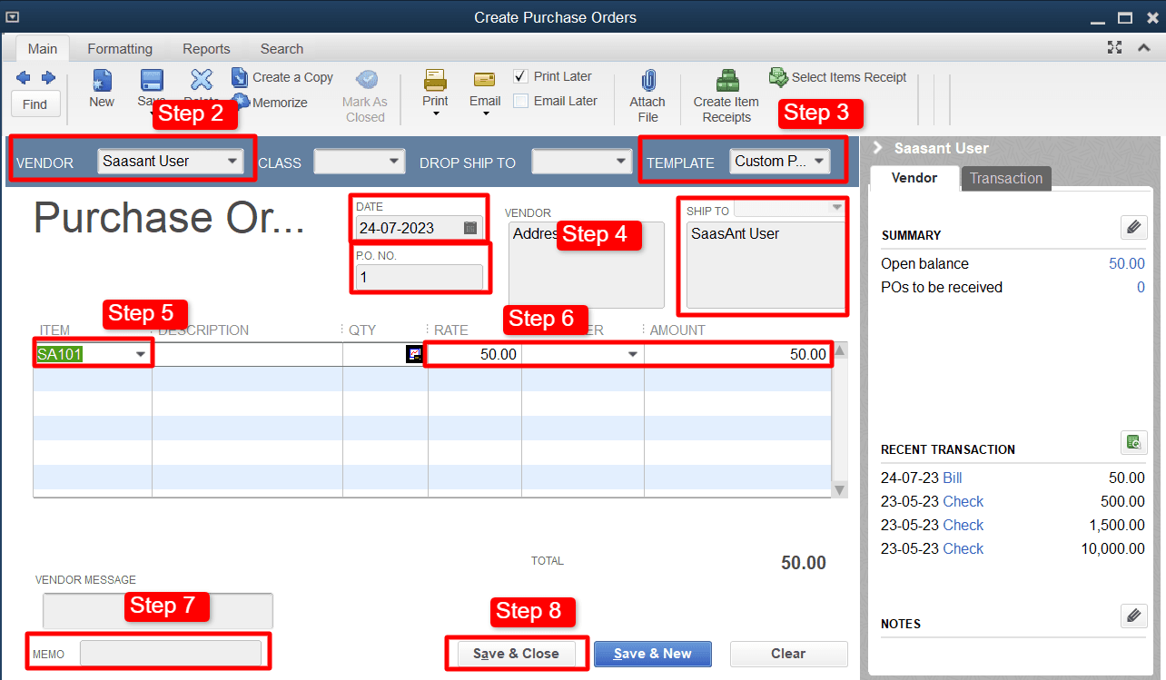This screenshot has width=1166, height=680.
Task: Click the Clear button
Action: coord(788,654)
